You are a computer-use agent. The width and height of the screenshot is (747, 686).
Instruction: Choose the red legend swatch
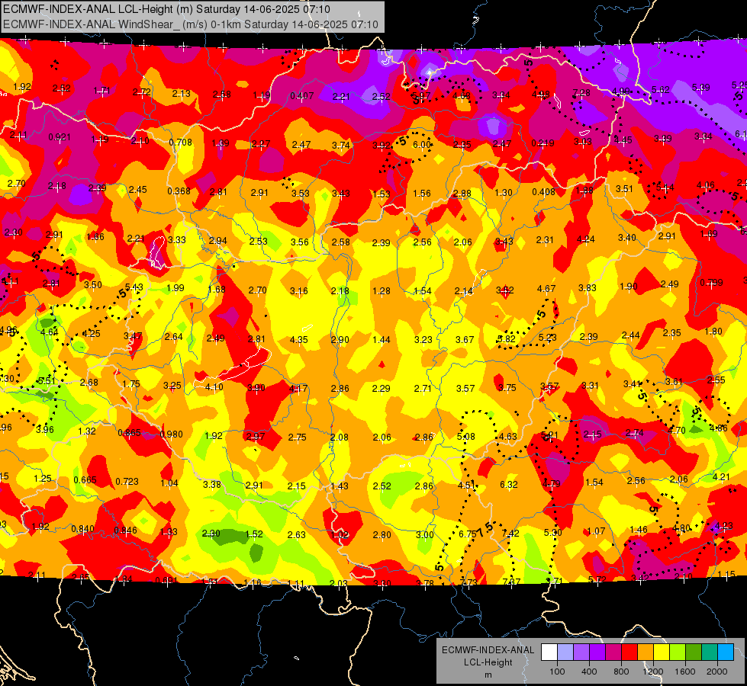[x=629, y=652]
